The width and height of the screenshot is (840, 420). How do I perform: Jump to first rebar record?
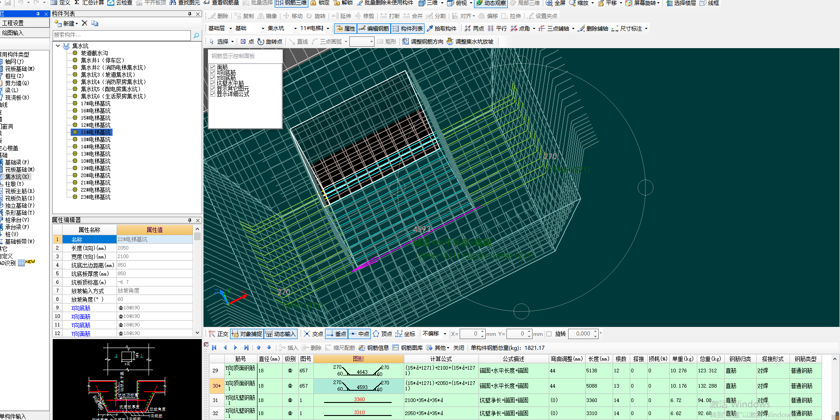tap(214, 348)
